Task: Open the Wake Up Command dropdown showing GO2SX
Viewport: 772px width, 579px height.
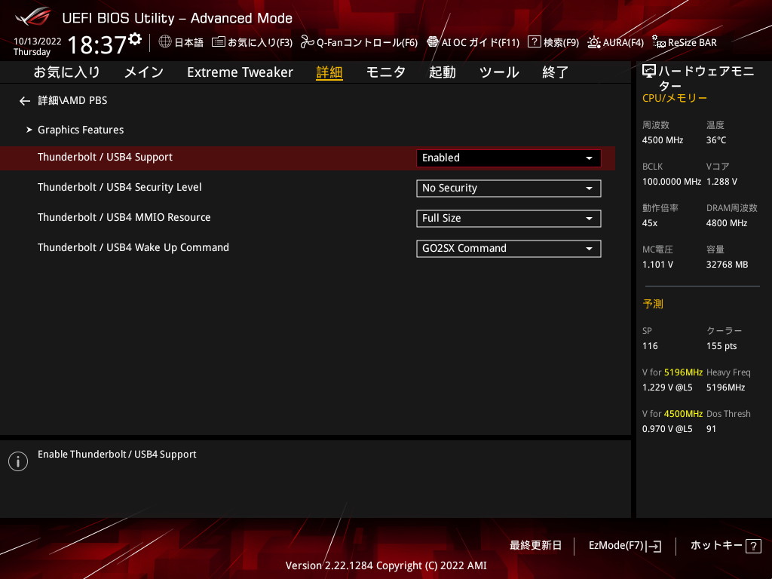Action: pos(509,249)
